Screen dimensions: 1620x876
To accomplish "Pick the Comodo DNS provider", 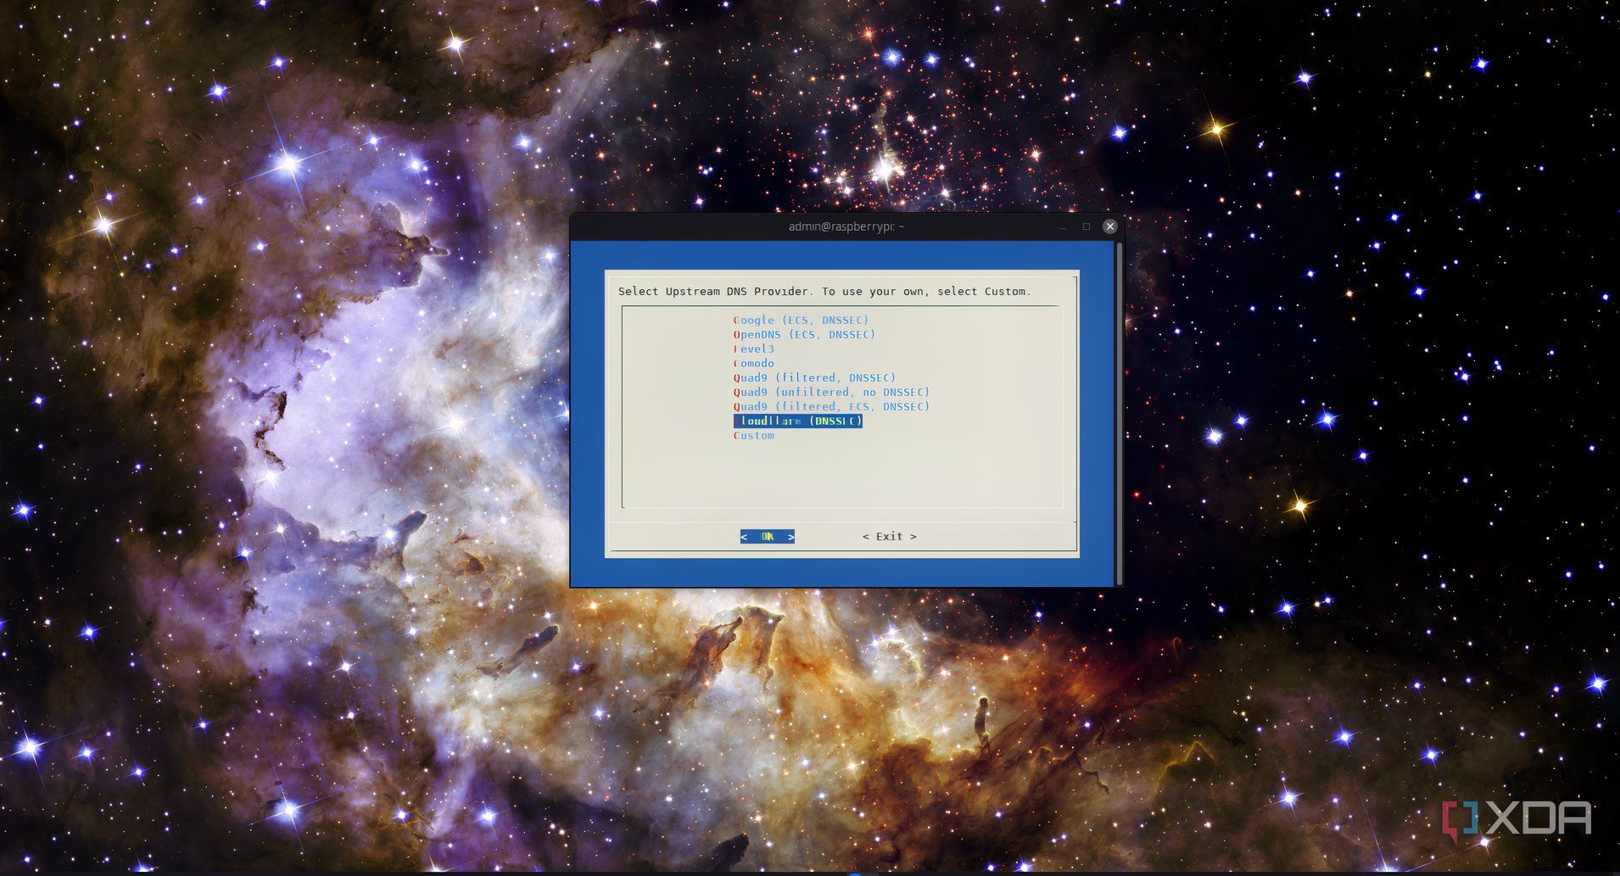I will click(754, 363).
